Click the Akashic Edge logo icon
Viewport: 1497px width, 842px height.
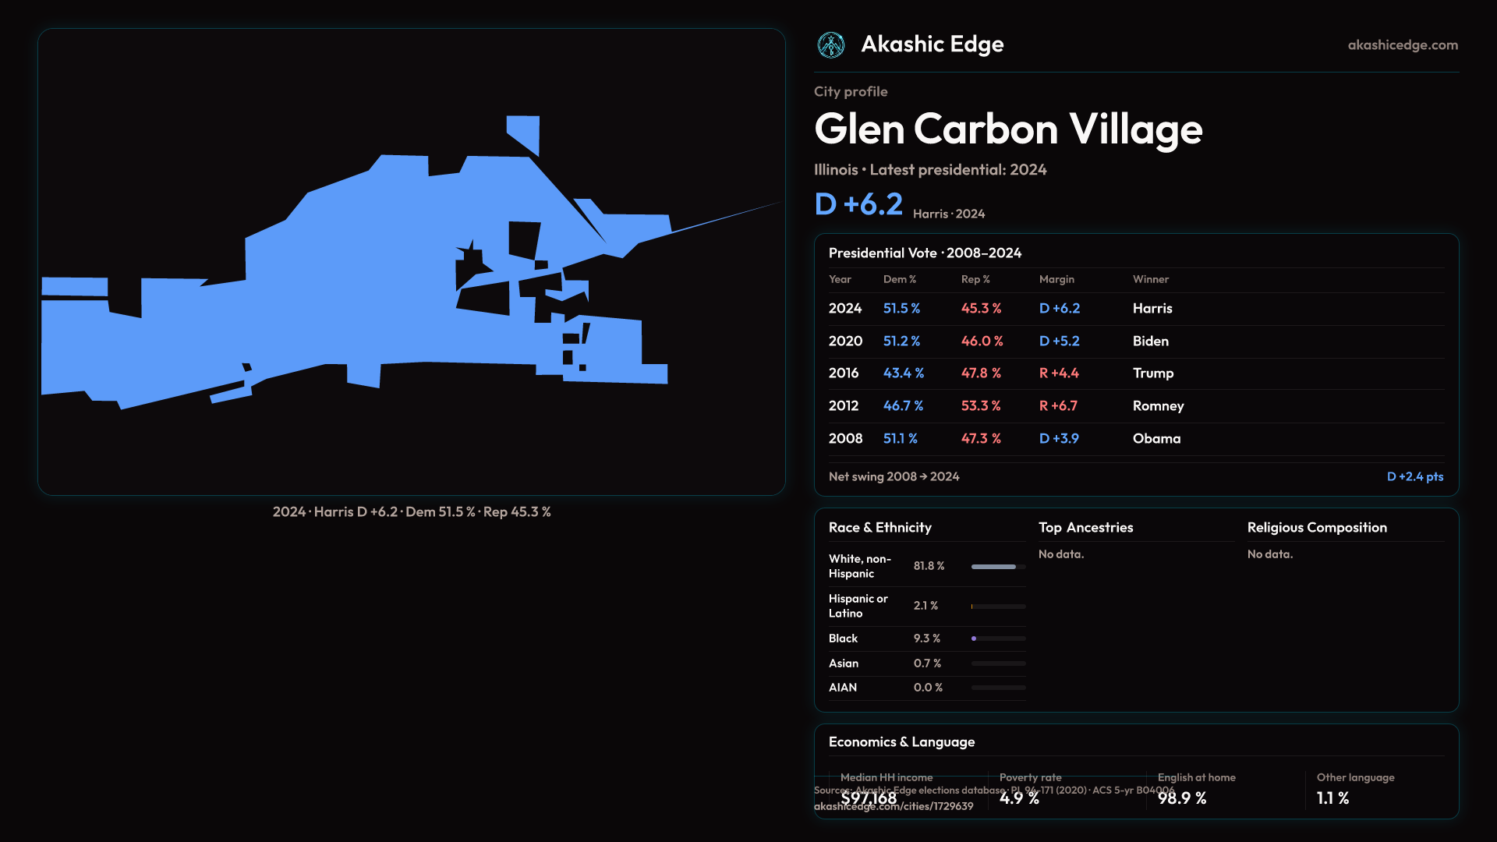pyautogui.click(x=830, y=45)
